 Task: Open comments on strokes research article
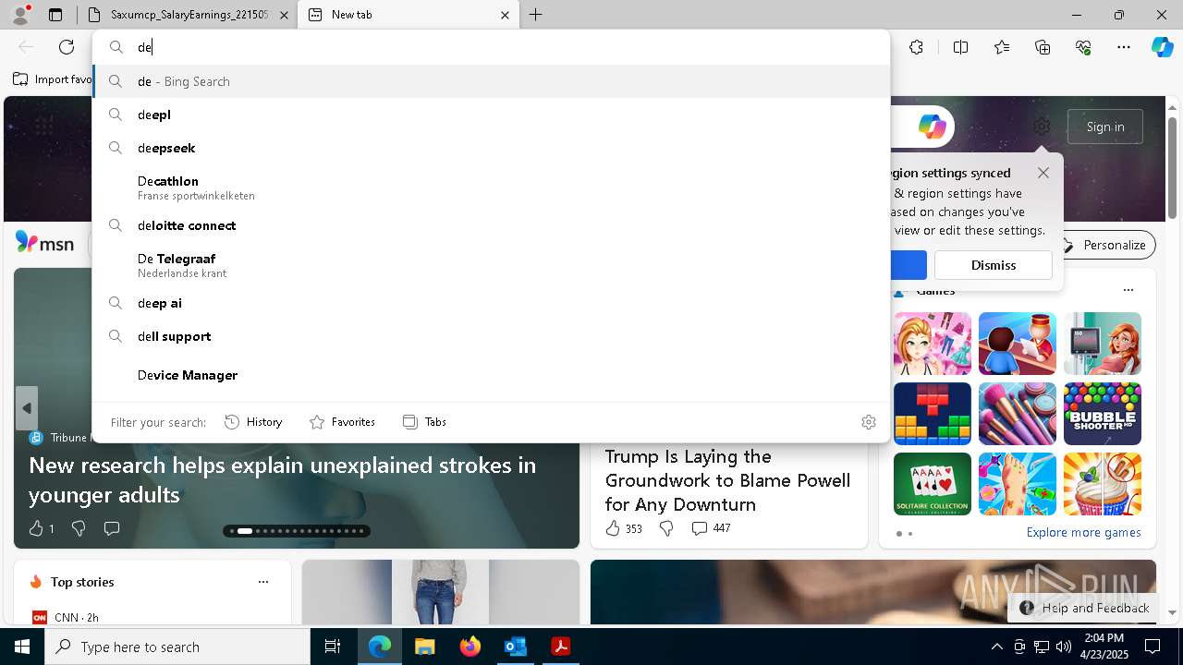[112, 528]
